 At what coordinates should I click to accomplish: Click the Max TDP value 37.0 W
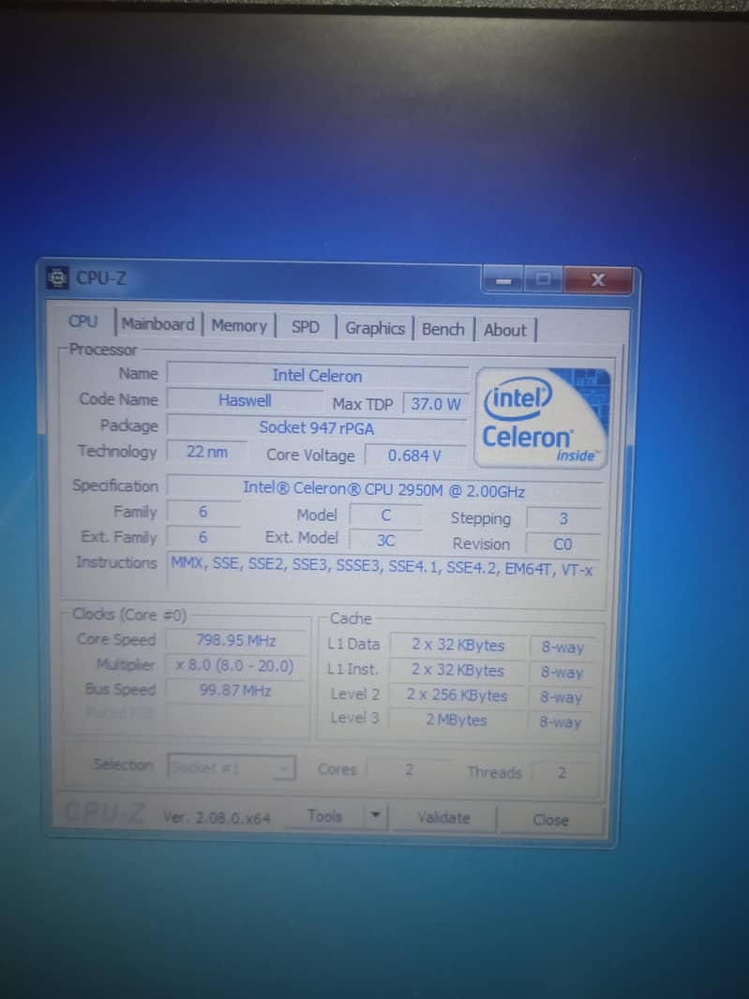point(436,404)
